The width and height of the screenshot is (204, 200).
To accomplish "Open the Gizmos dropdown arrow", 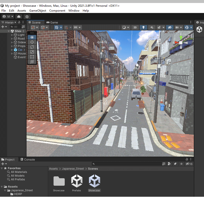I will click(x=191, y=27).
